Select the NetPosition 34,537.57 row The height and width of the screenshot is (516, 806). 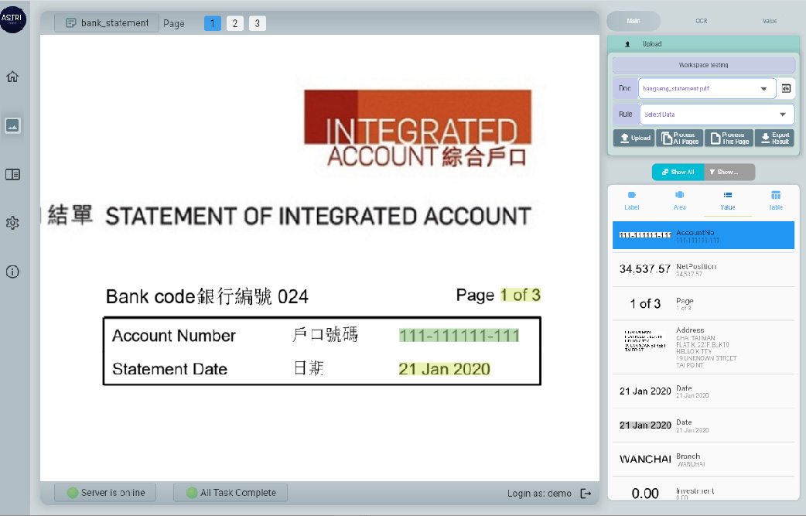point(703,269)
